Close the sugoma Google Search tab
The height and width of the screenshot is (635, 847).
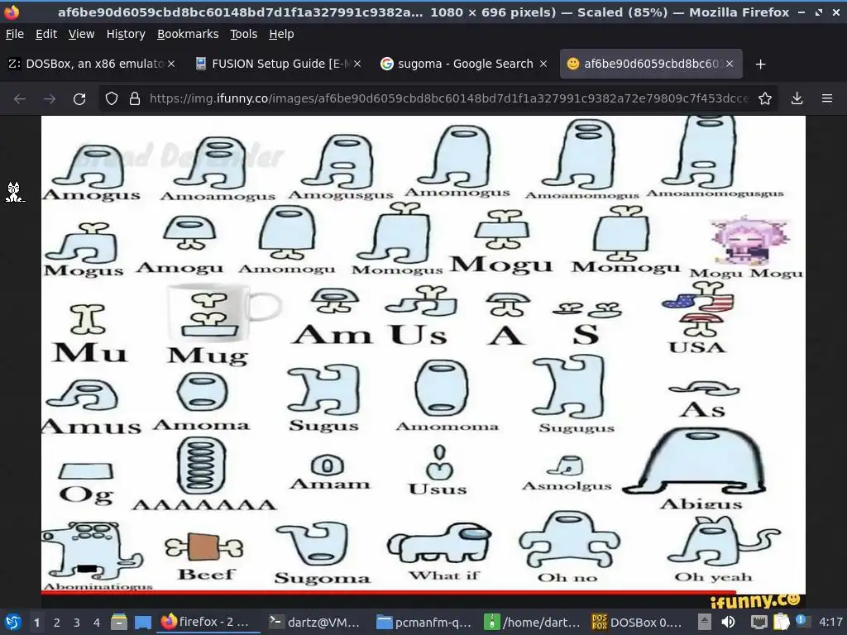click(x=543, y=64)
